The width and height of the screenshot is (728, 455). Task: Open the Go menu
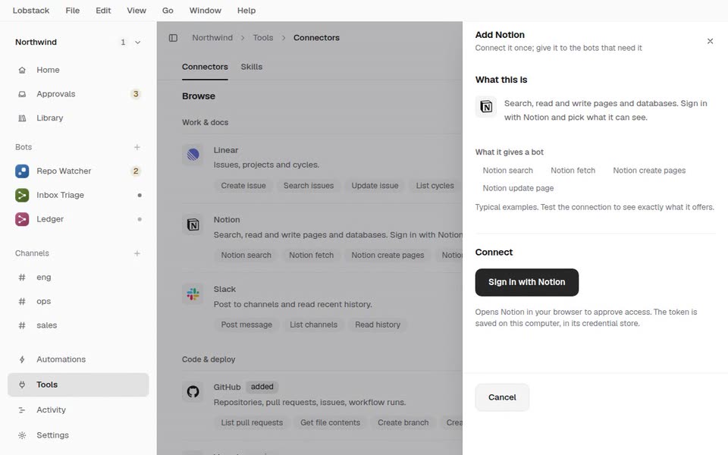[168, 10]
